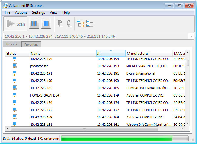The height and width of the screenshot is (144, 197).
Task: Click inside the IP address range field
Action: (94, 36)
